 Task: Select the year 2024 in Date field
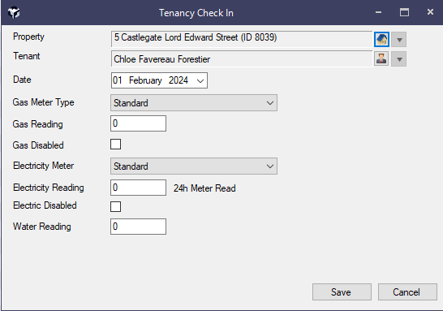(178, 80)
